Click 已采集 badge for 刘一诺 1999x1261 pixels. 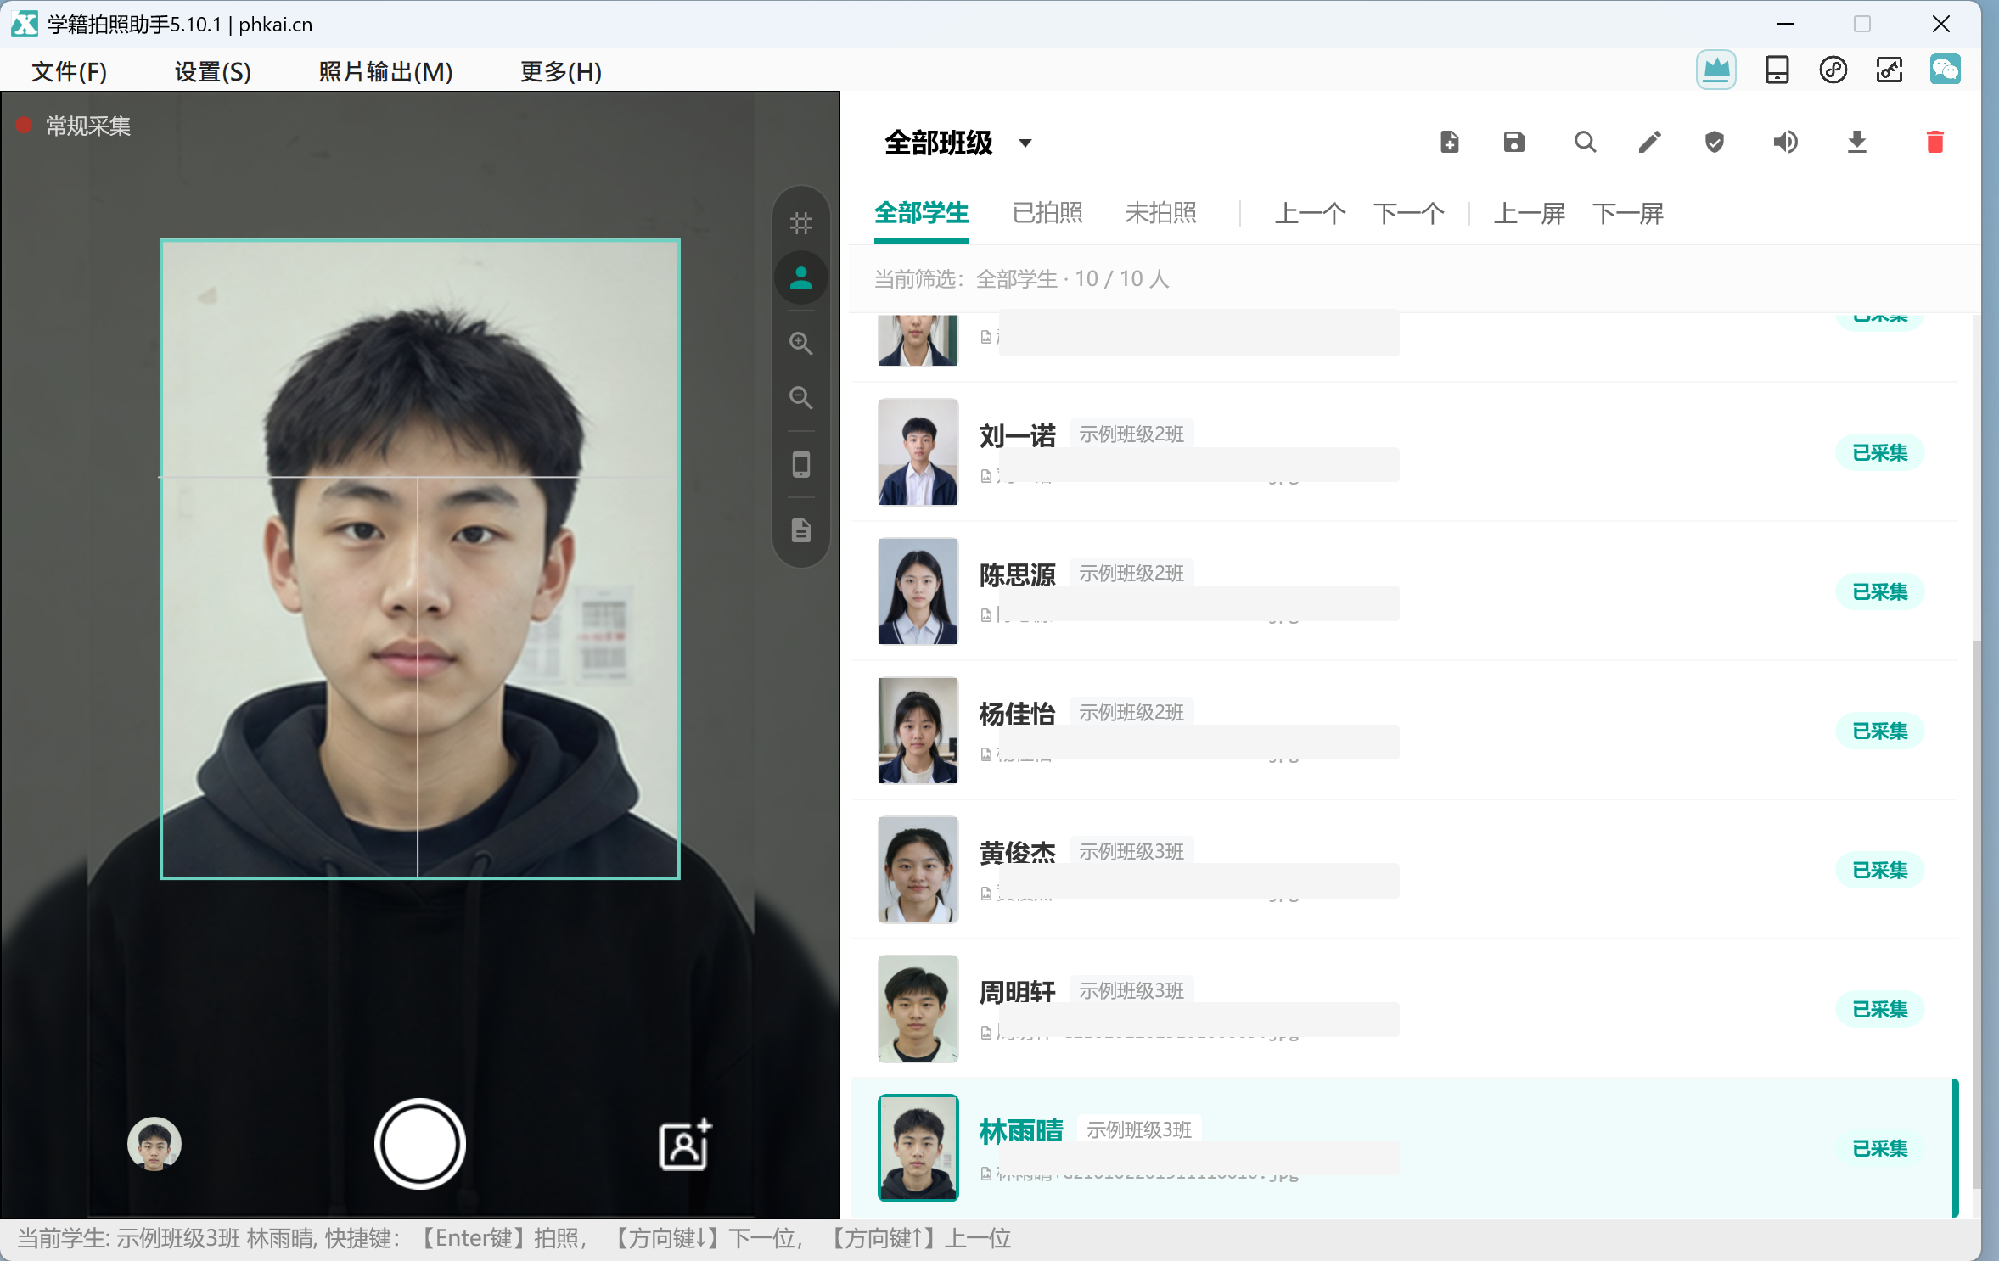point(1879,452)
